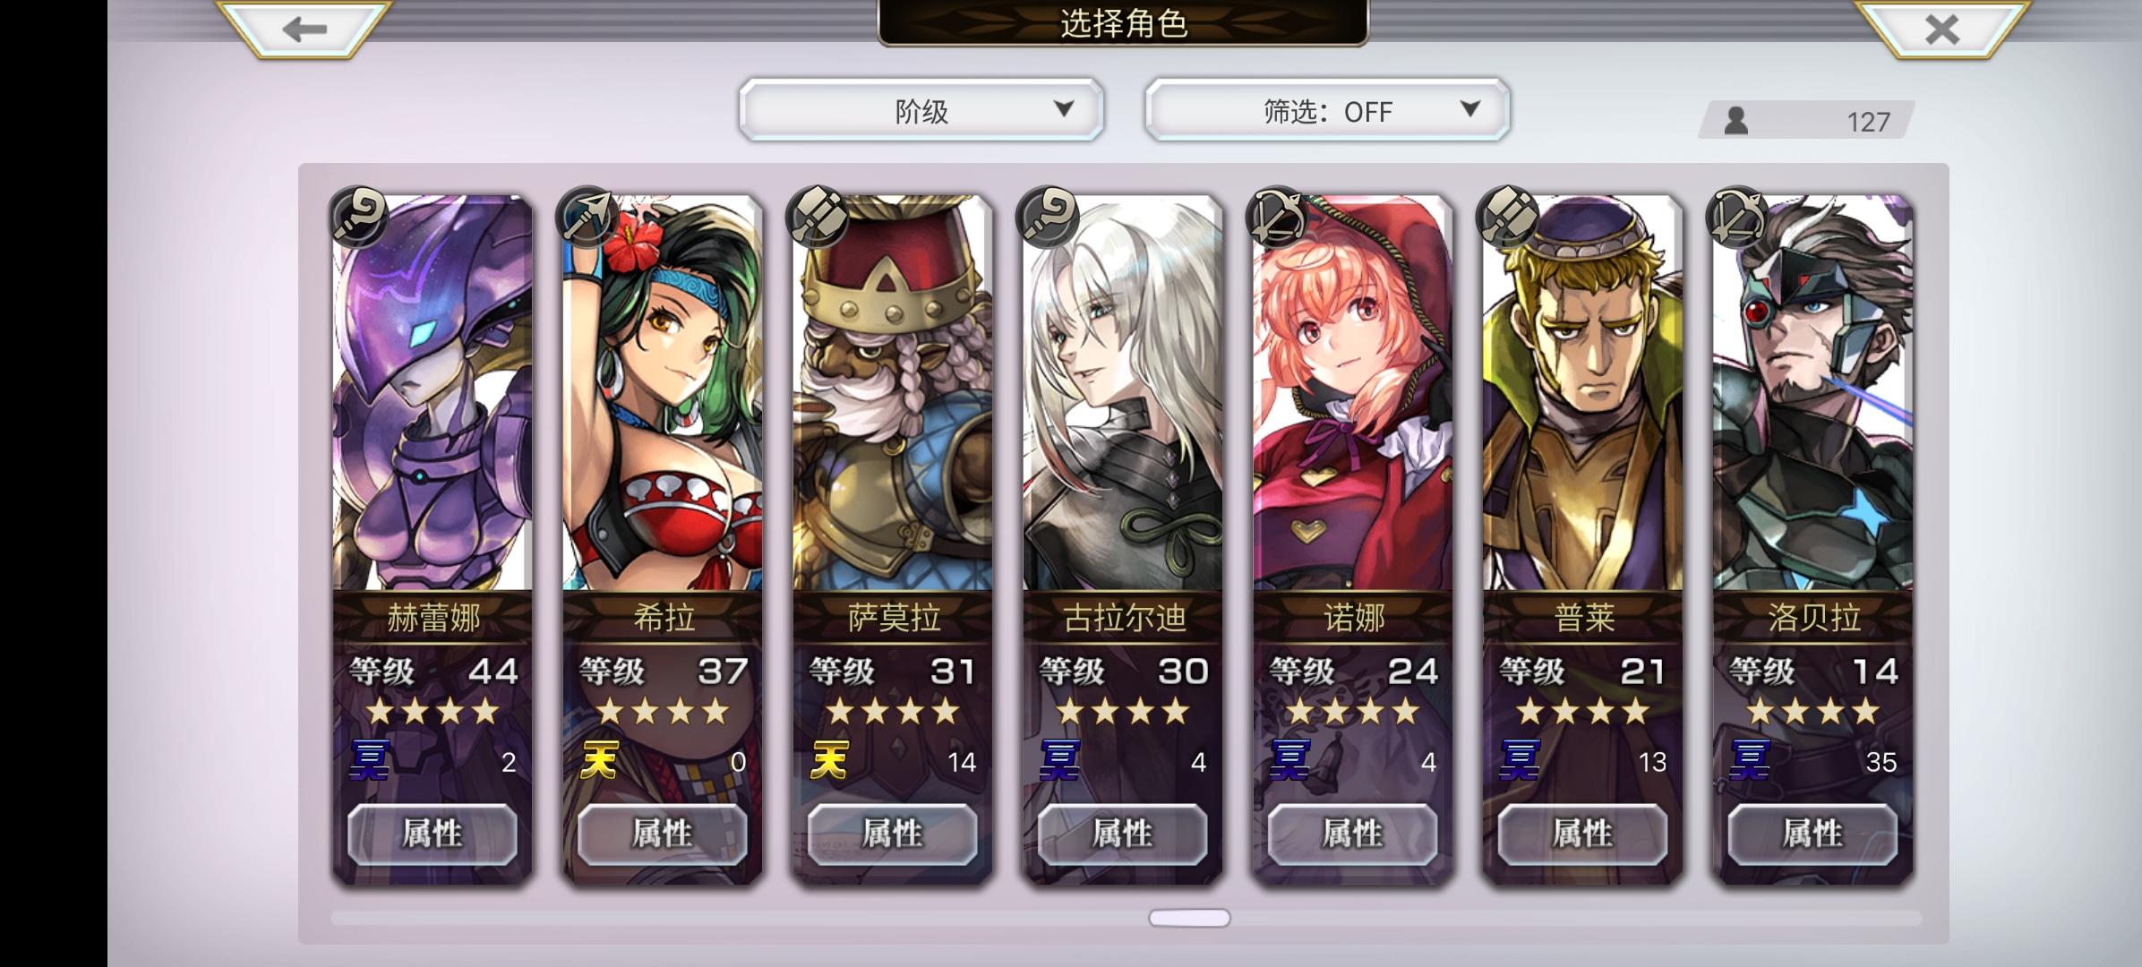
Task: Click the 天 element icon on 希拉
Action: pyautogui.click(x=599, y=761)
